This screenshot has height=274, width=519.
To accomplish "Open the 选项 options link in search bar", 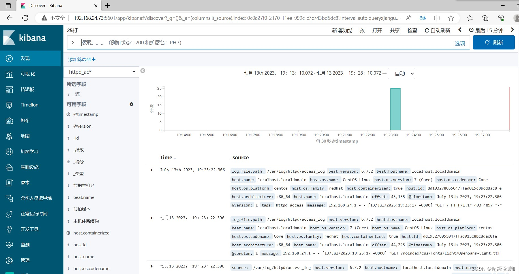I will click(x=460, y=43).
